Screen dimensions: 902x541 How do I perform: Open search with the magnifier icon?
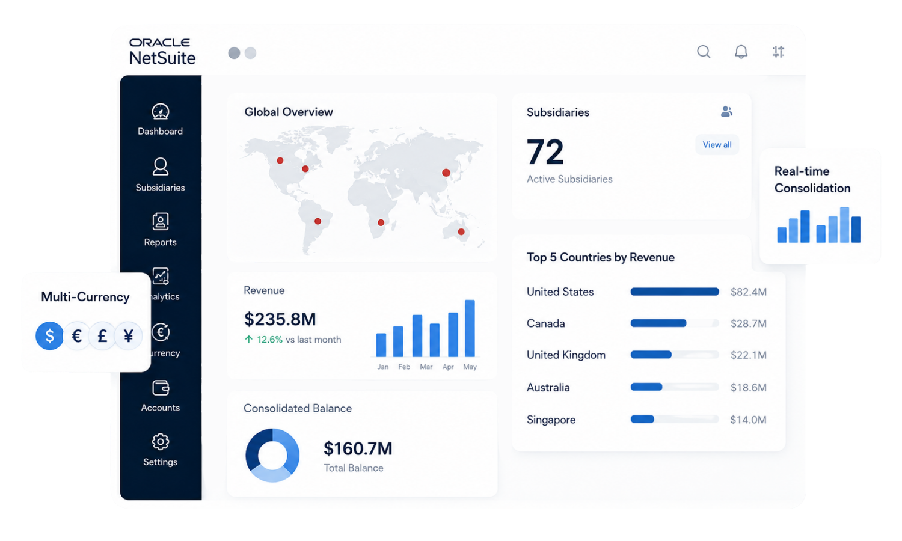704,52
